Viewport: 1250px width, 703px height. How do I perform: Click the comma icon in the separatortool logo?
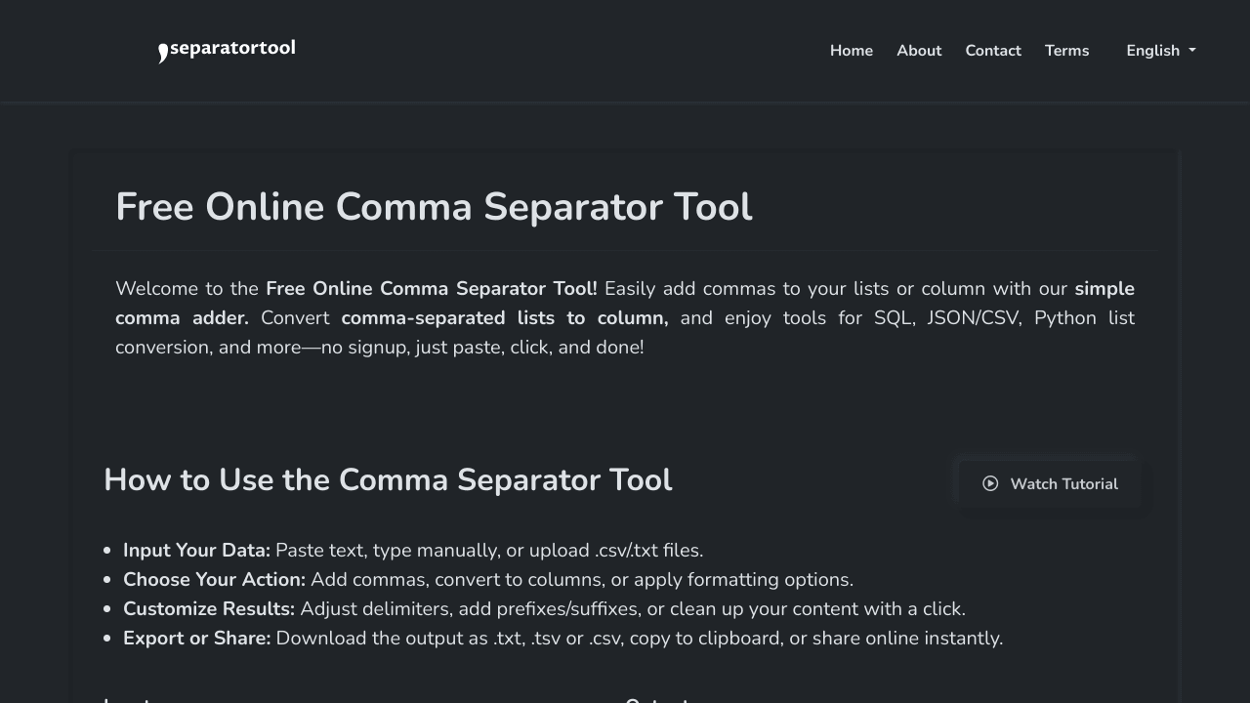pos(163,53)
